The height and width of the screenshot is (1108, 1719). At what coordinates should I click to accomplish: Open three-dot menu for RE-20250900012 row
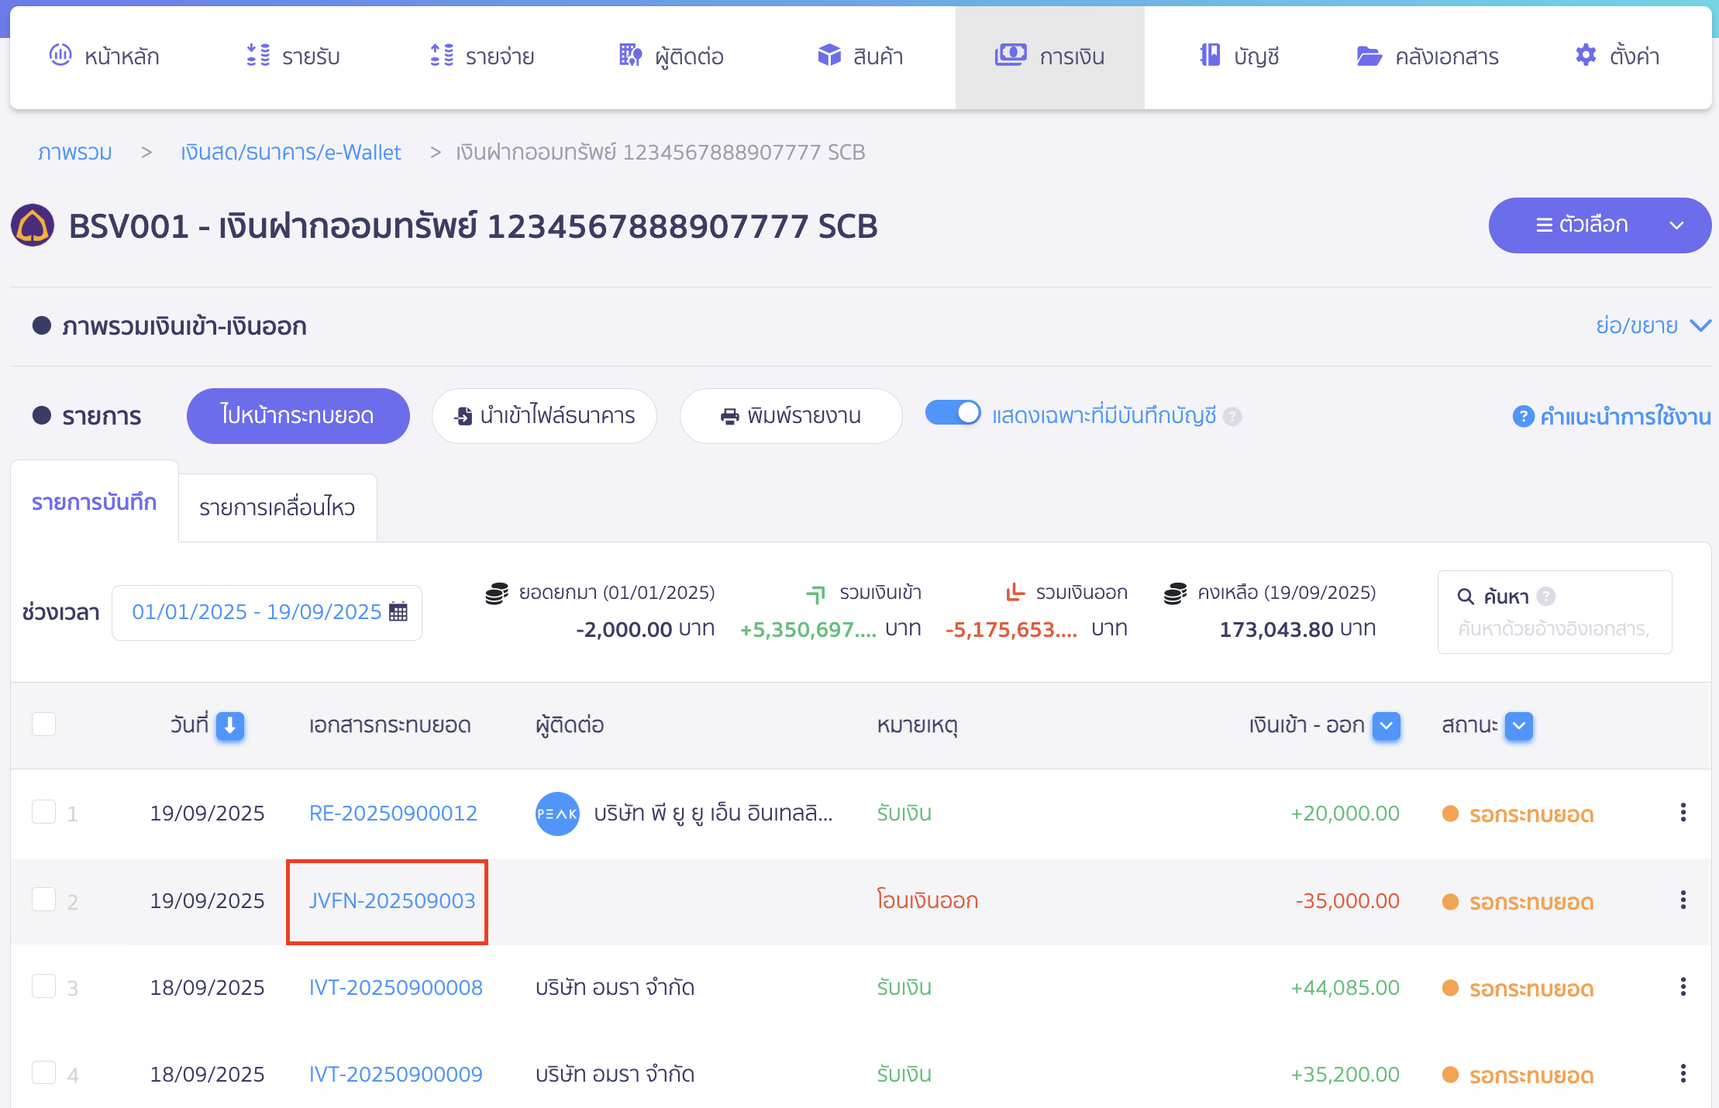coord(1683,813)
